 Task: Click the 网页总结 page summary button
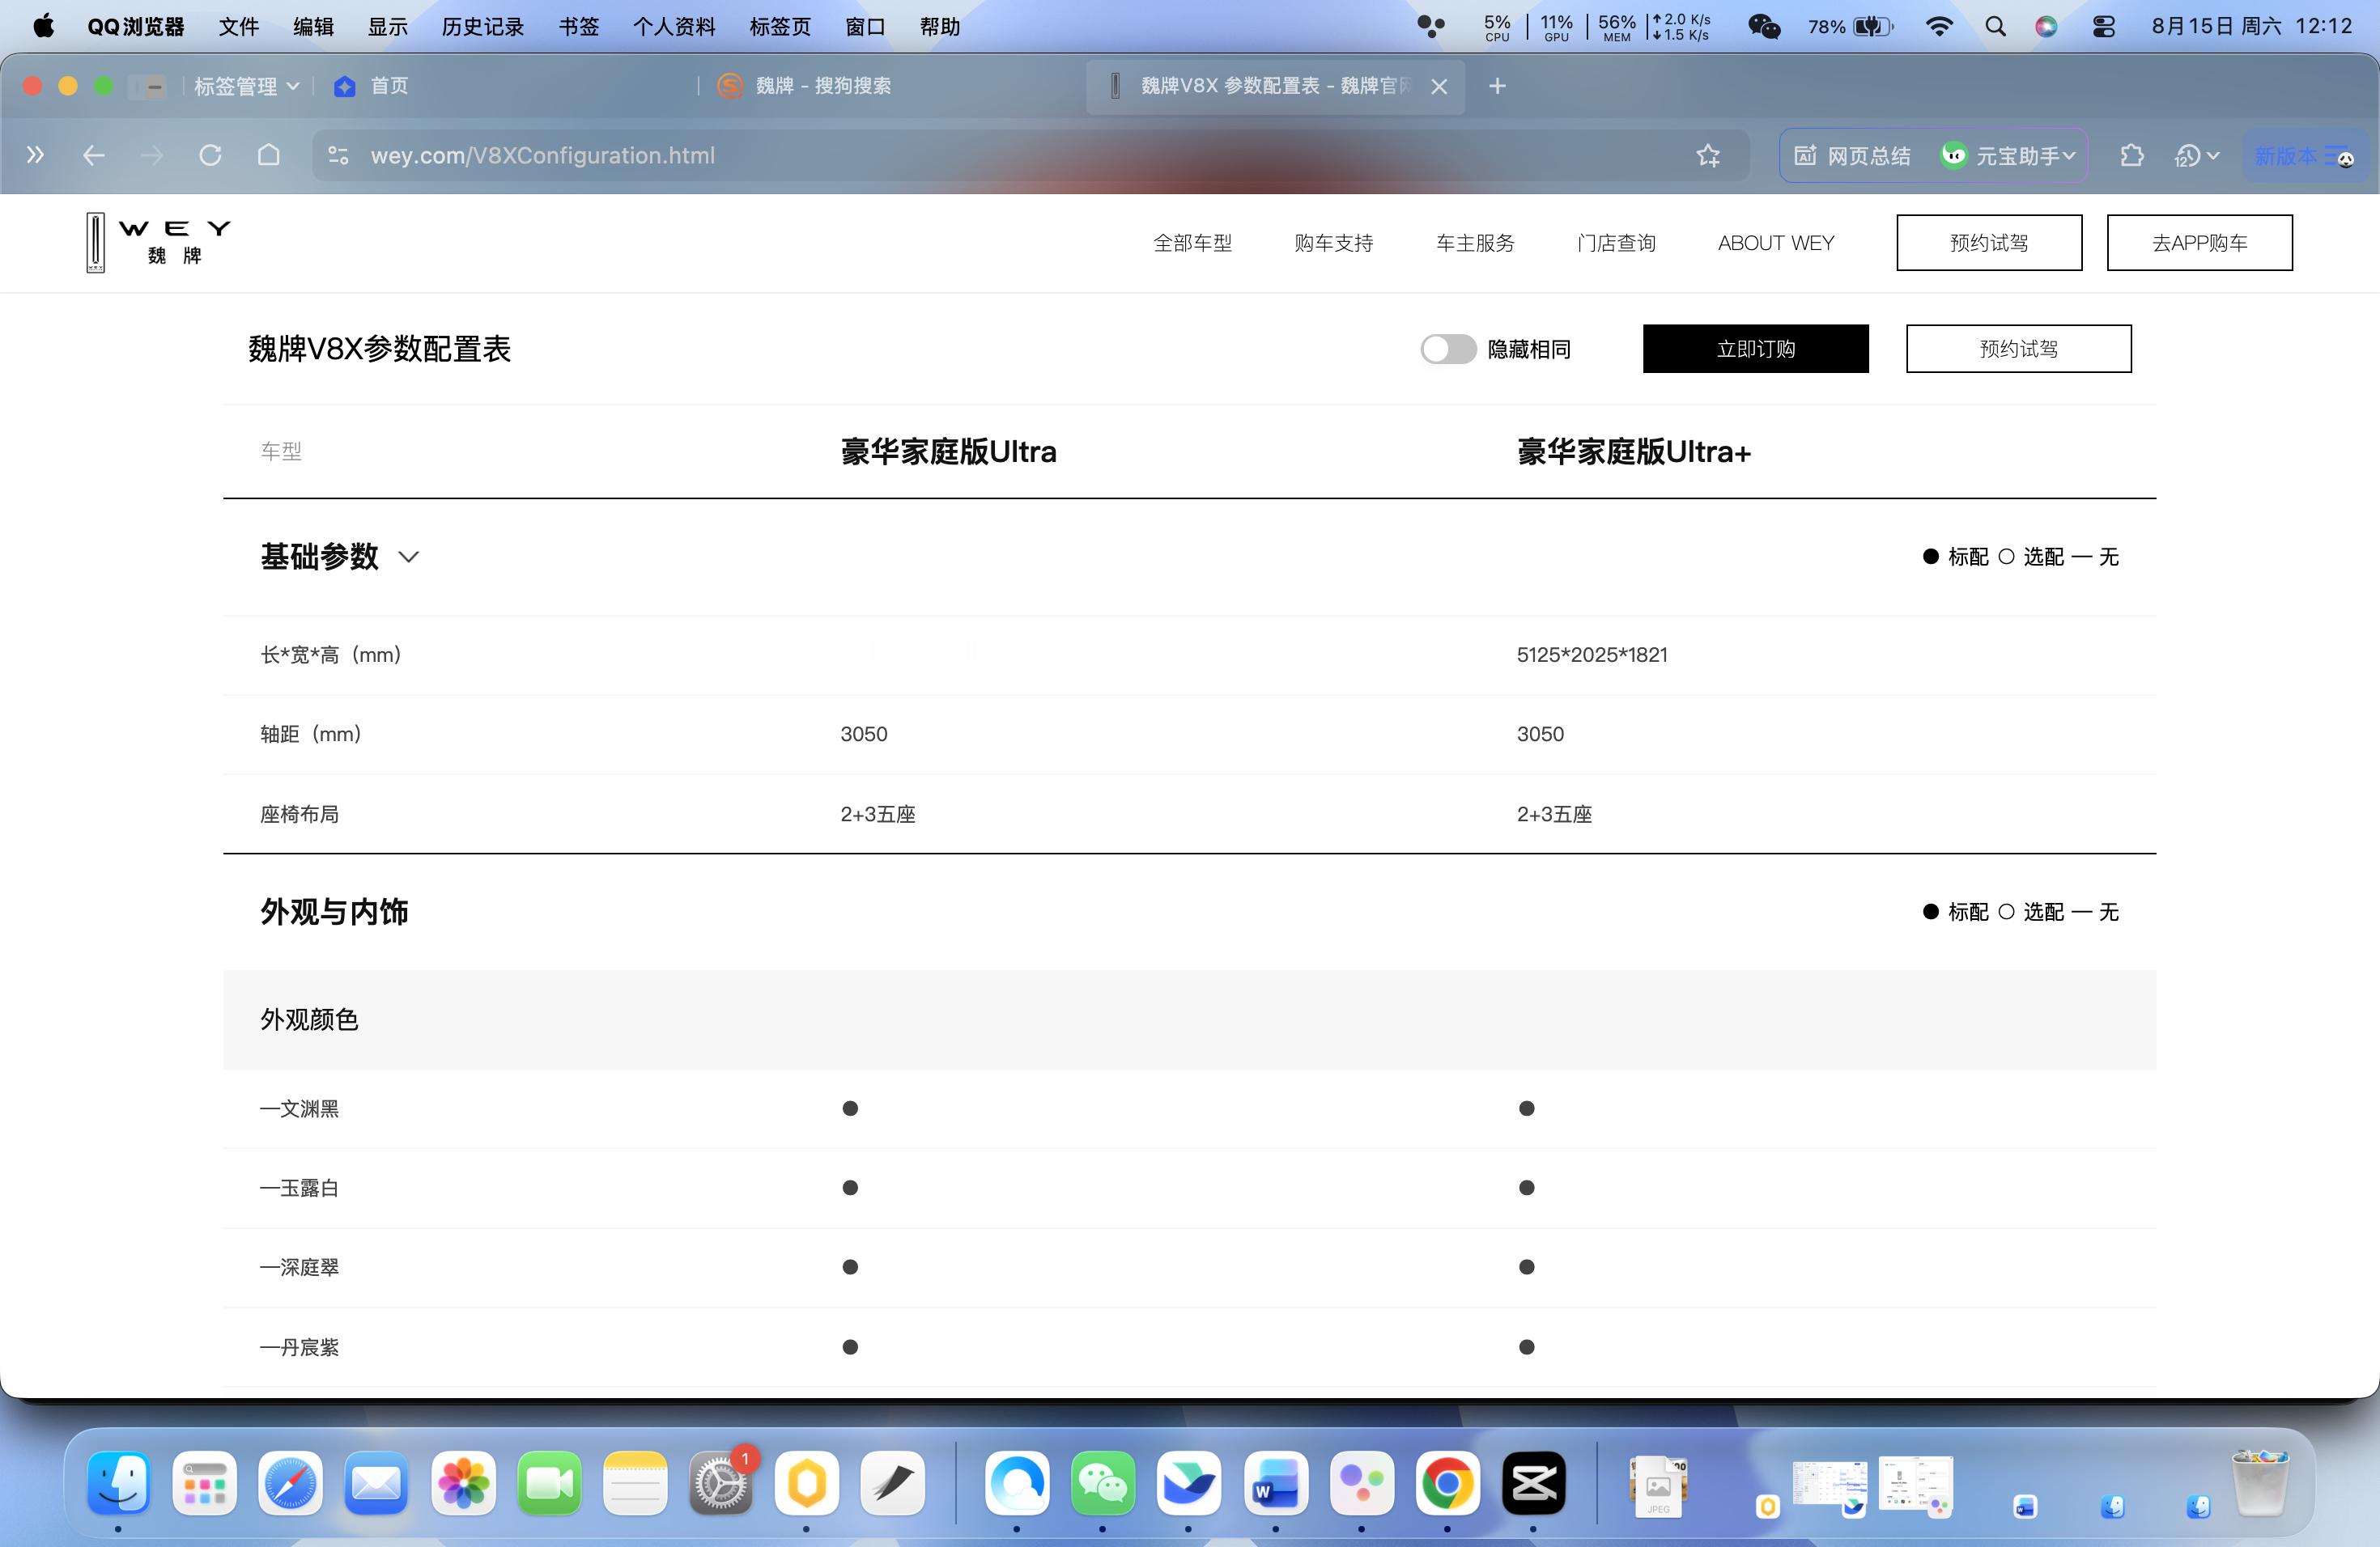tap(1853, 156)
